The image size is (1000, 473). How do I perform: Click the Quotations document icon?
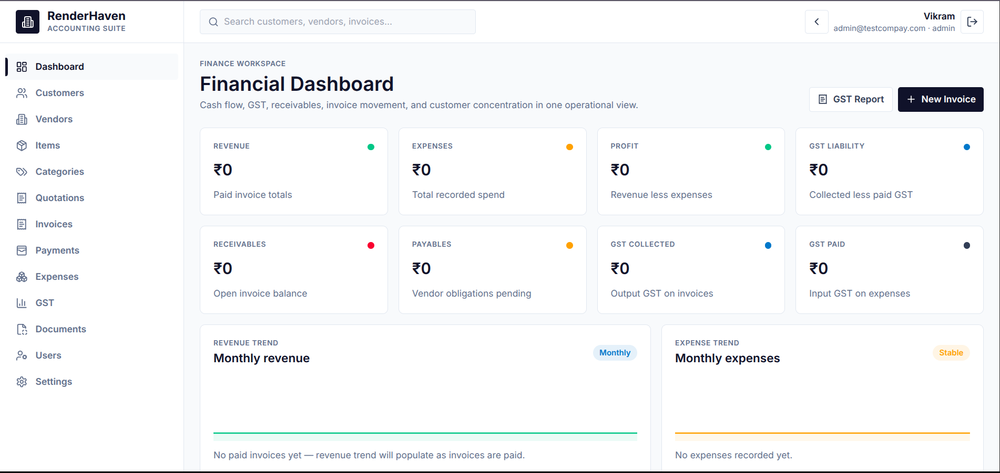(x=22, y=198)
